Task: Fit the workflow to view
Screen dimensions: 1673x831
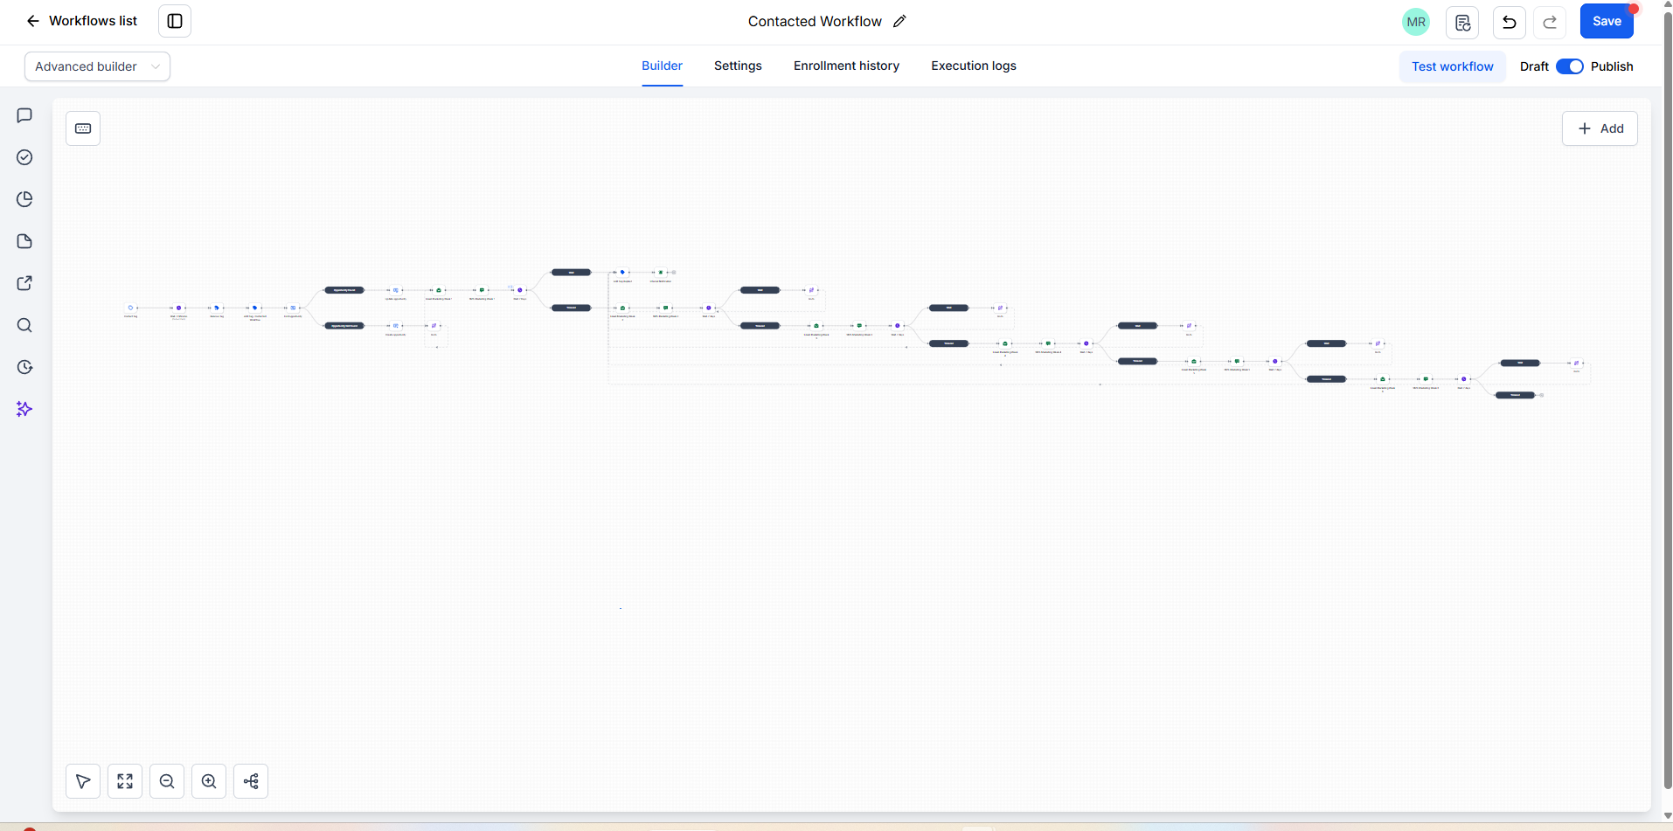Action: [x=125, y=781]
